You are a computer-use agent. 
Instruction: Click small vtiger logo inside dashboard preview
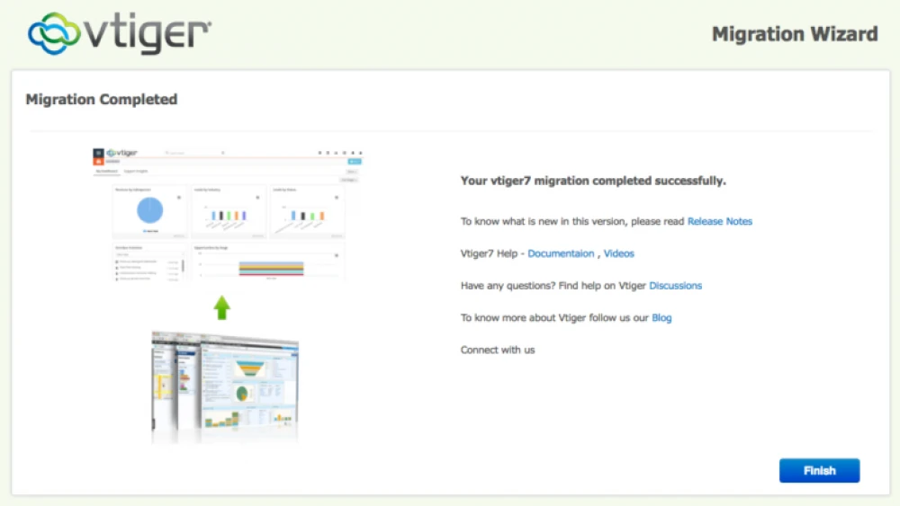pyautogui.click(x=122, y=153)
